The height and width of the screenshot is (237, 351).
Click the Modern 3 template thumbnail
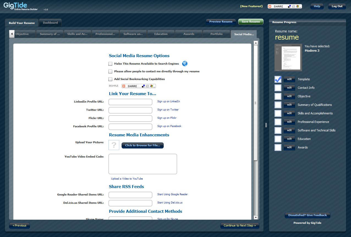pos(288,57)
